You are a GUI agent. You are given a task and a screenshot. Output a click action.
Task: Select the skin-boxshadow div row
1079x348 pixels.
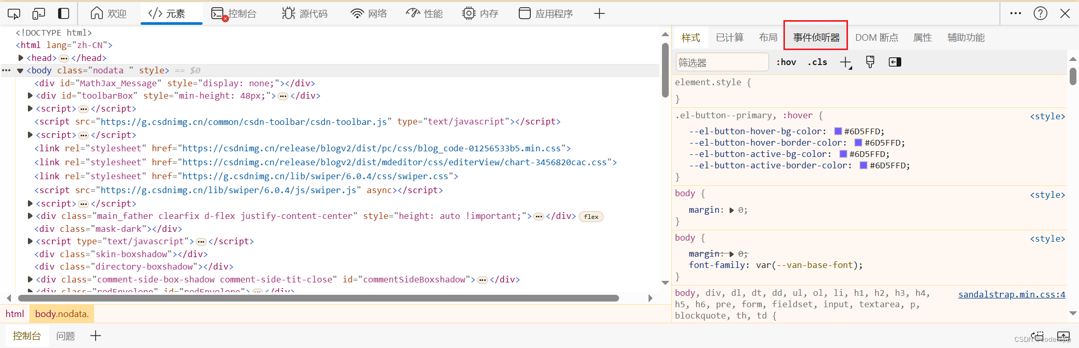(x=121, y=254)
